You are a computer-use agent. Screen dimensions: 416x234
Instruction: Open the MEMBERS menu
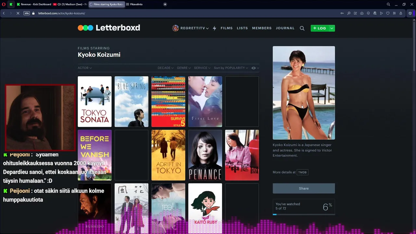(262, 28)
